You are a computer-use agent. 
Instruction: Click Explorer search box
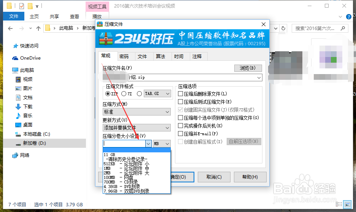320,28
